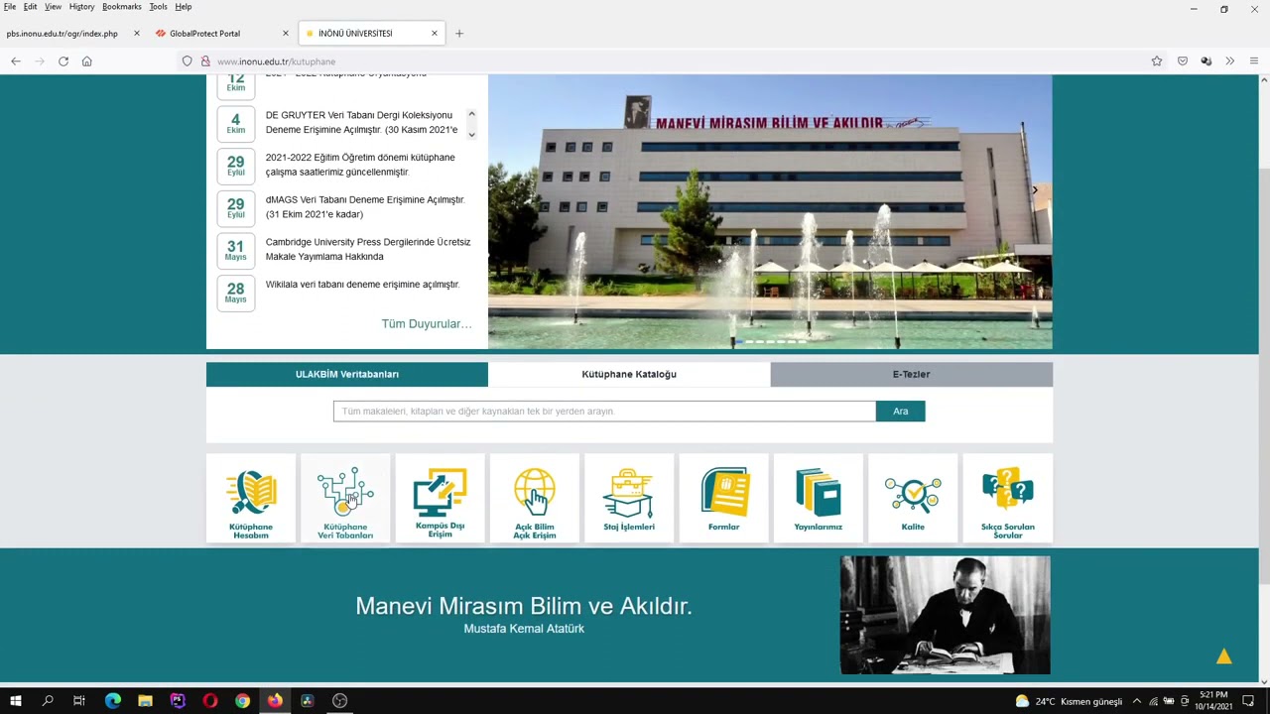
Task: Select ULAKBİM Veritabanları search tab
Action: click(347, 374)
